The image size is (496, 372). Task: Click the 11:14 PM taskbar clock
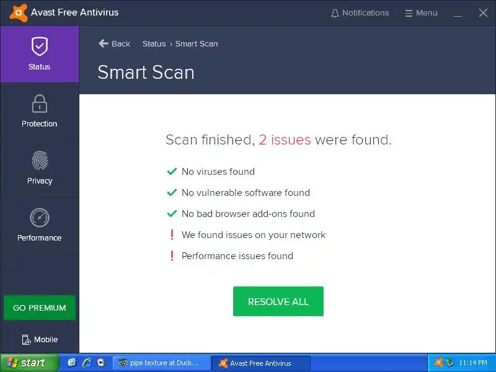click(473, 363)
